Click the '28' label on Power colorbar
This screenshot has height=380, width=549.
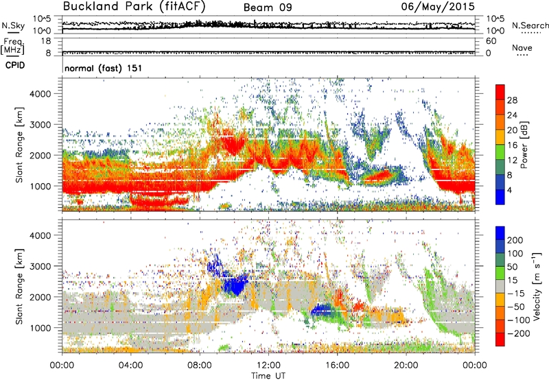(512, 100)
